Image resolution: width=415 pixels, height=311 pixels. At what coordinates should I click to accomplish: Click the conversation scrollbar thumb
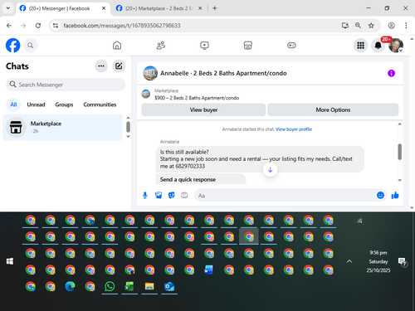[x=399, y=152]
